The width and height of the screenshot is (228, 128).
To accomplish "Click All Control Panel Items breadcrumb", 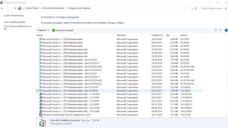I will (53, 8).
